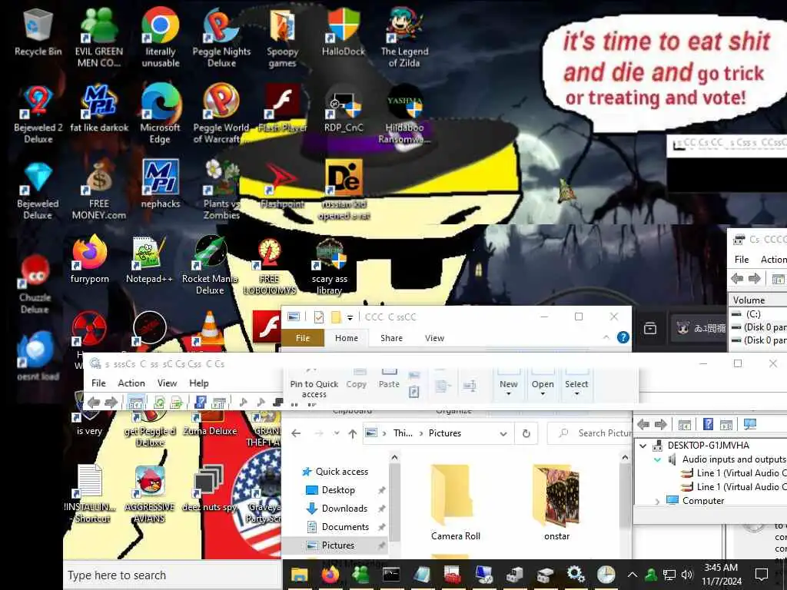Open the volume speaker tray icon

pyautogui.click(x=686, y=575)
